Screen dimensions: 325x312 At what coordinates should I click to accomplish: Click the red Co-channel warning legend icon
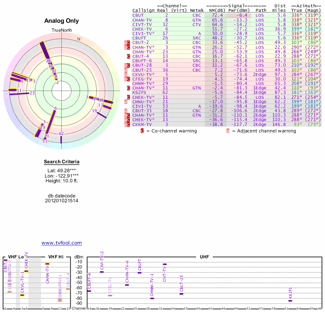click(142, 131)
